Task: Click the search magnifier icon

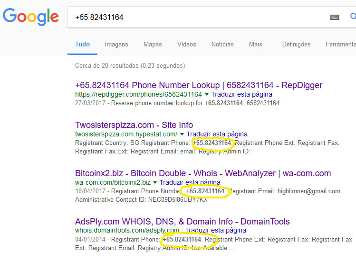Action: click(353, 16)
